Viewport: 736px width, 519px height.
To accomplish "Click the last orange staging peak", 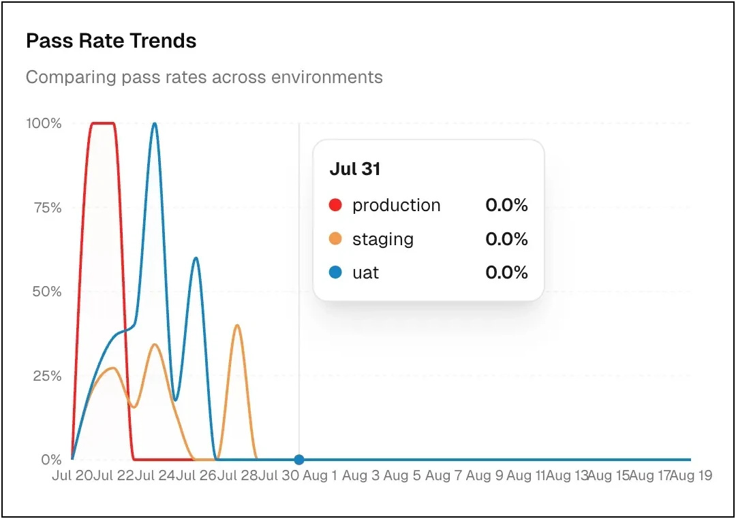I will [237, 326].
